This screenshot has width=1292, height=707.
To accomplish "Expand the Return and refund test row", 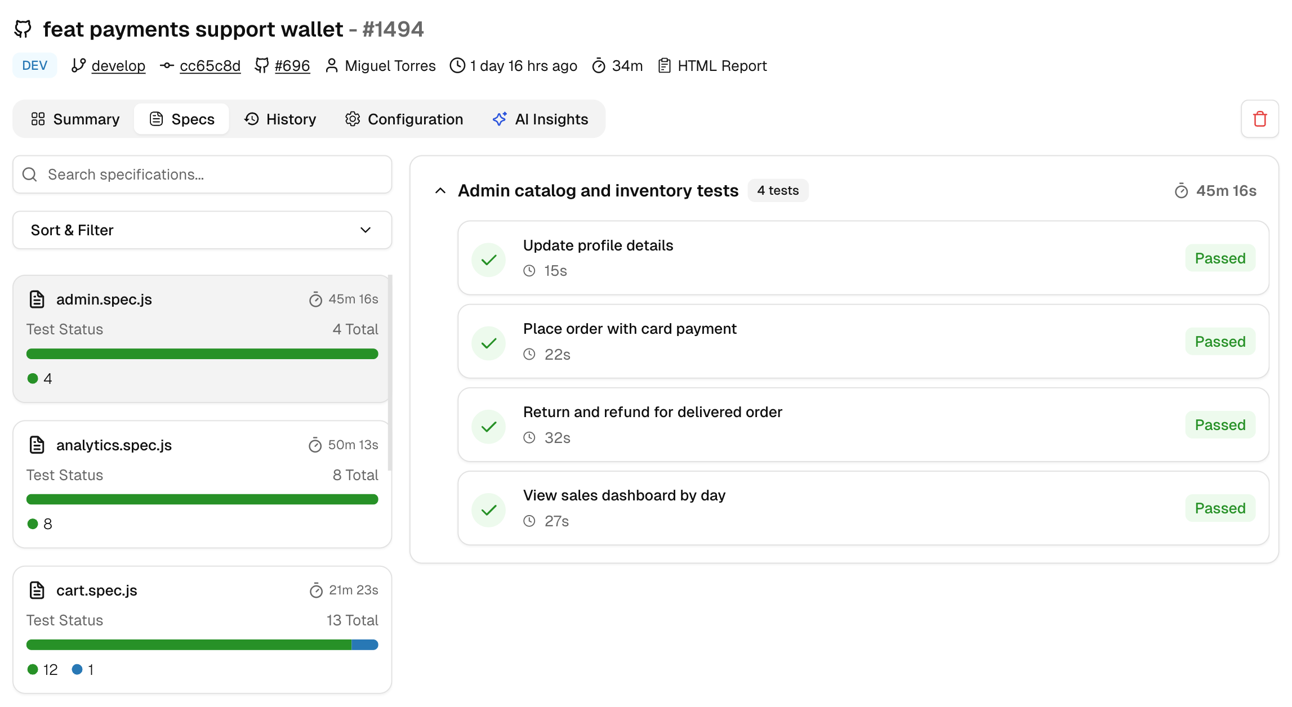I will pyautogui.click(x=863, y=425).
